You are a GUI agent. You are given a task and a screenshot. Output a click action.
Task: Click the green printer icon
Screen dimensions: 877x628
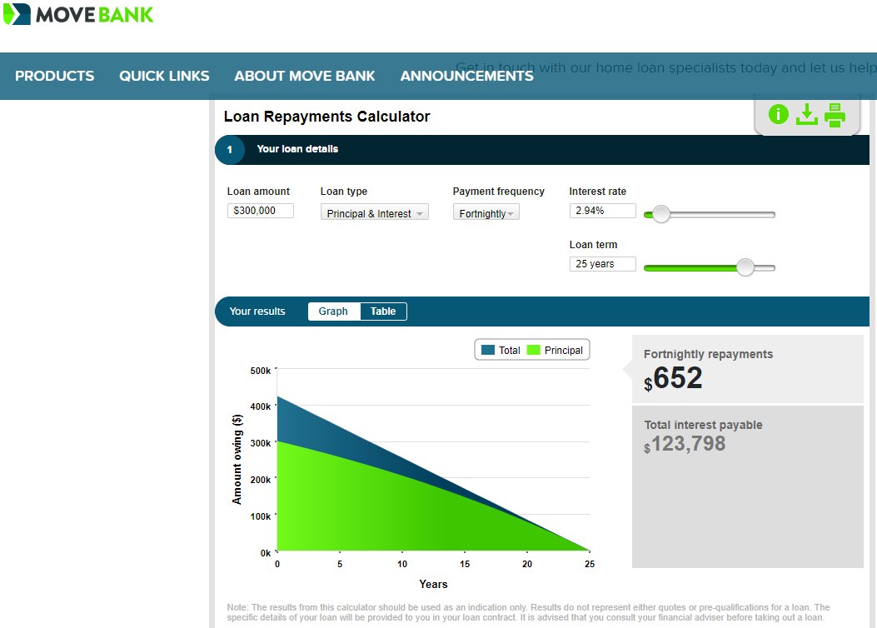pyautogui.click(x=835, y=115)
